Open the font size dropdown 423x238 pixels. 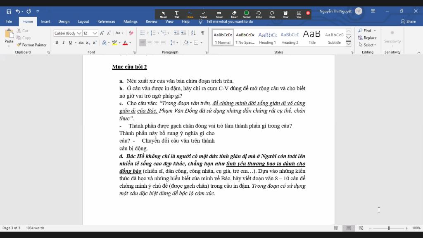point(95,33)
